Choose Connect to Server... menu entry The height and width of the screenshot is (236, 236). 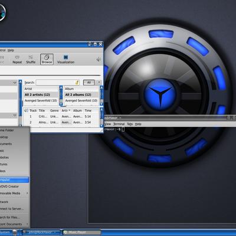15,209
